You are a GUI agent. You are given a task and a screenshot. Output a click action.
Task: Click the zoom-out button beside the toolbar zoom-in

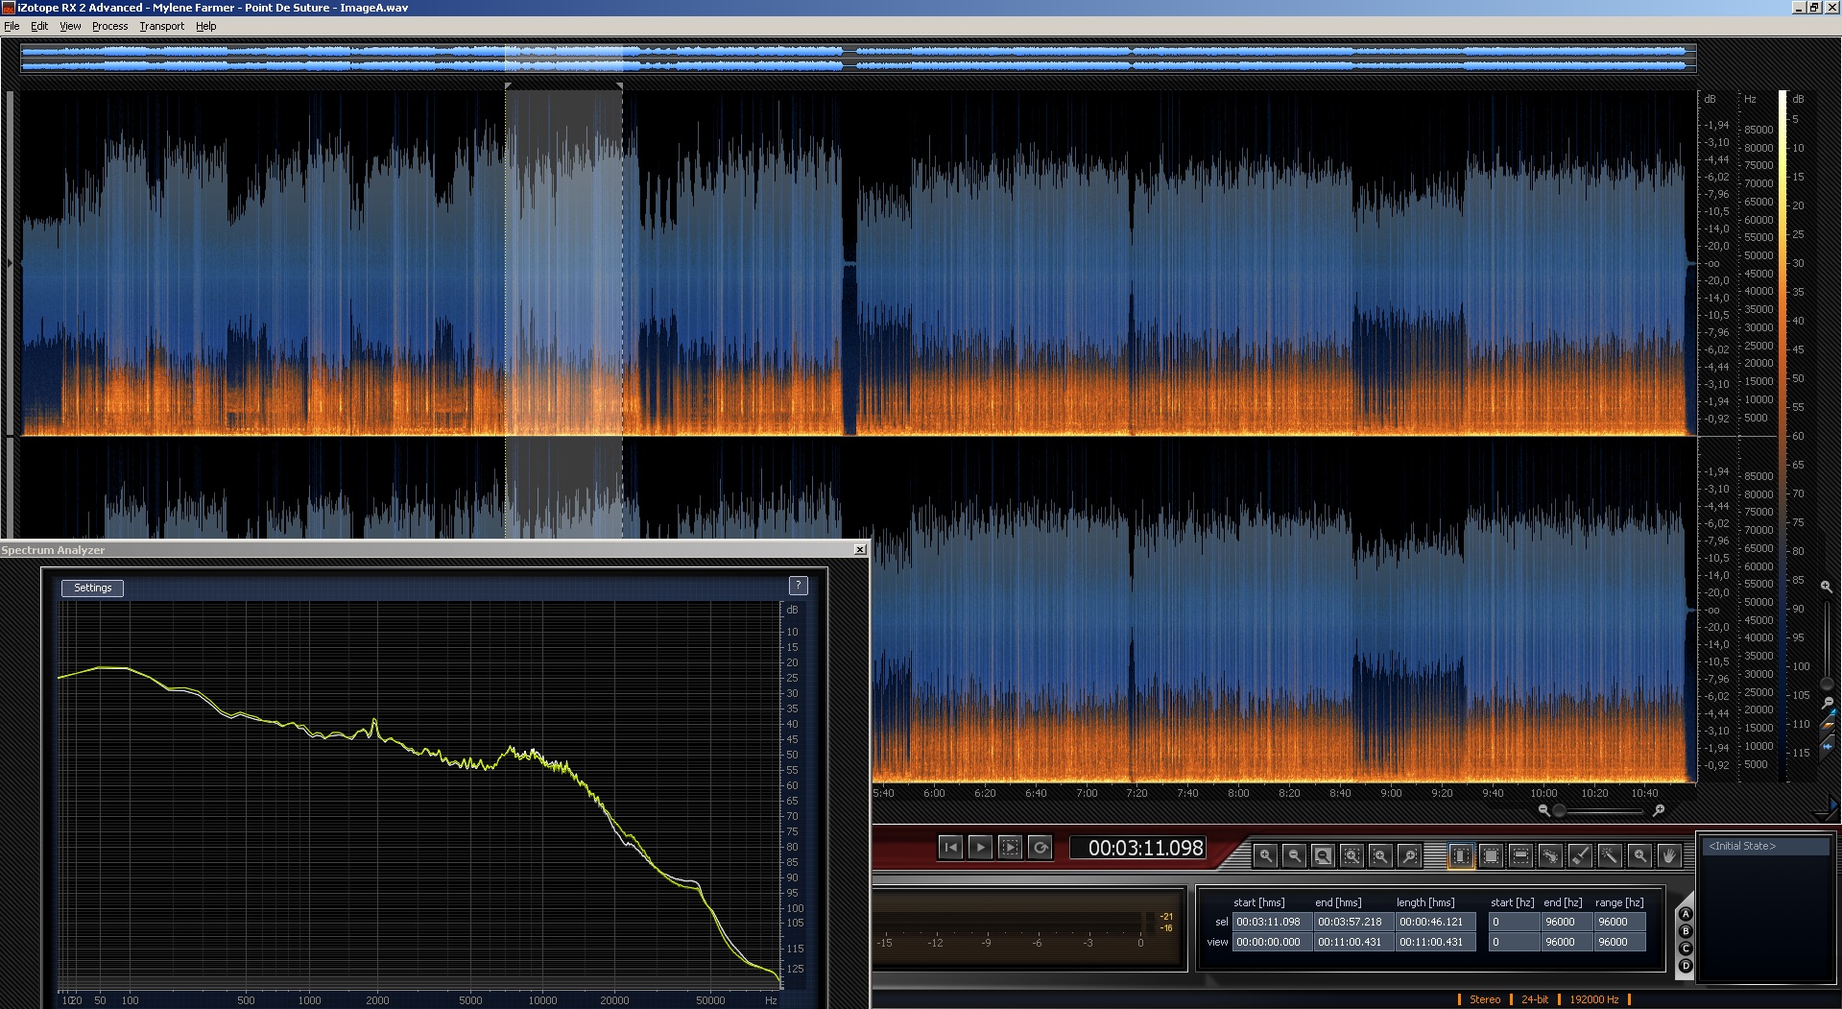click(1294, 855)
